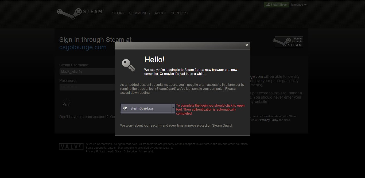Click the 'We worry about your security' text
365x178 pixels.
click(x=176, y=125)
